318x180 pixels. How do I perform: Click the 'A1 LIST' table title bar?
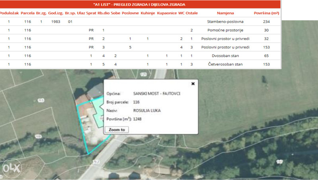coord(139,4)
